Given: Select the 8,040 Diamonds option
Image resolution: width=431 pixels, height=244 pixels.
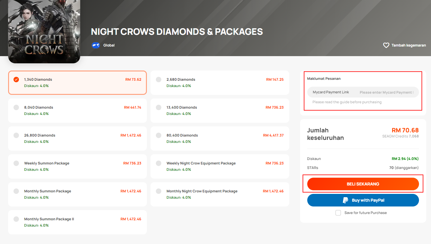Looking at the screenshot, I should [77, 110].
